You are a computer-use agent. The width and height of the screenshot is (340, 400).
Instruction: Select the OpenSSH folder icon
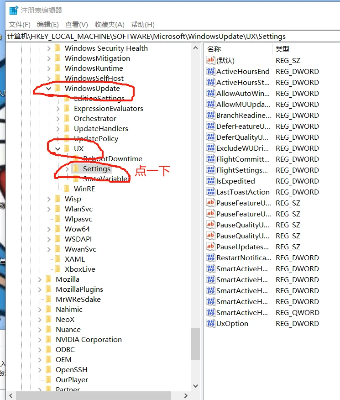48,370
